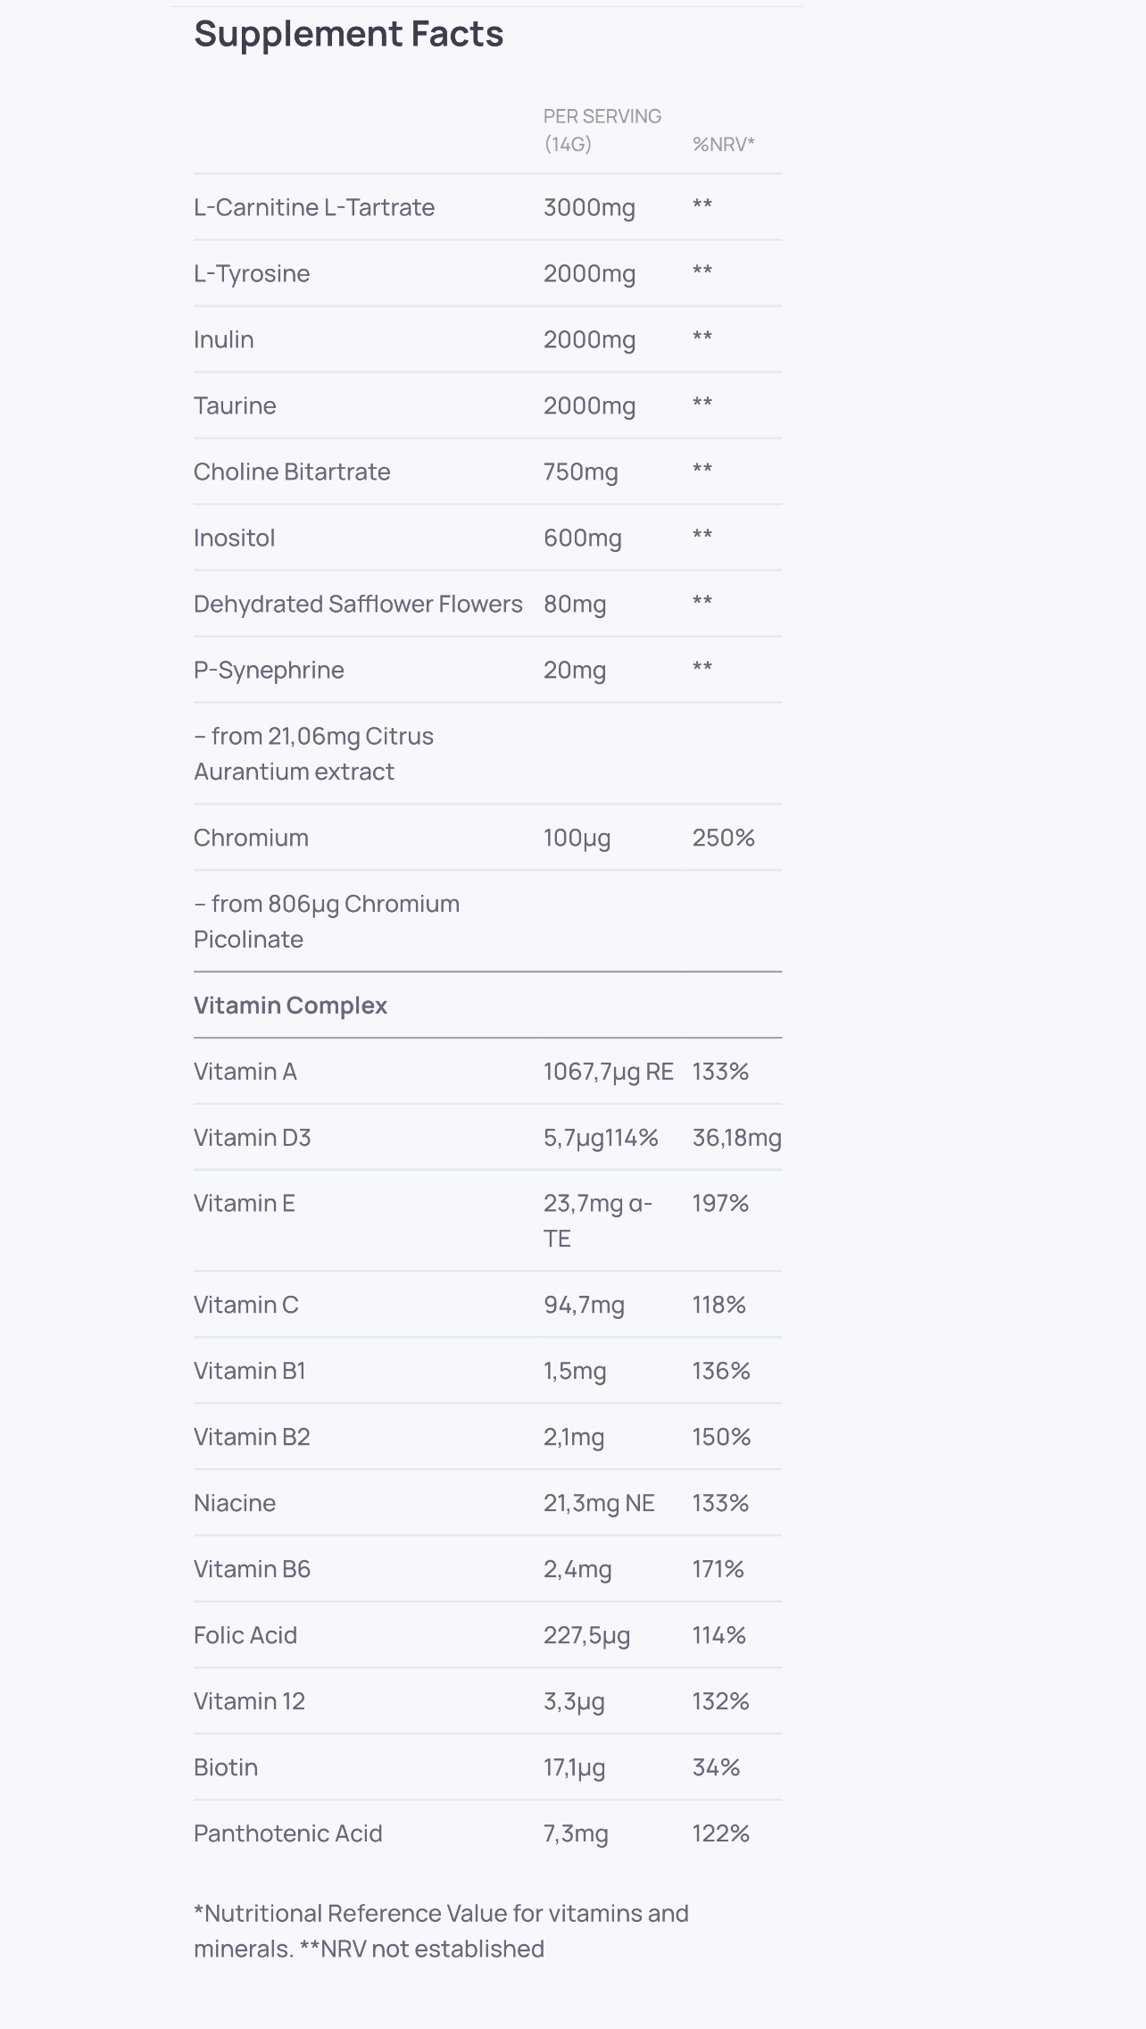The width and height of the screenshot is (1146, 2029).
Task: Click the Vitamin E 197% value
Action: click(720, 1204)
